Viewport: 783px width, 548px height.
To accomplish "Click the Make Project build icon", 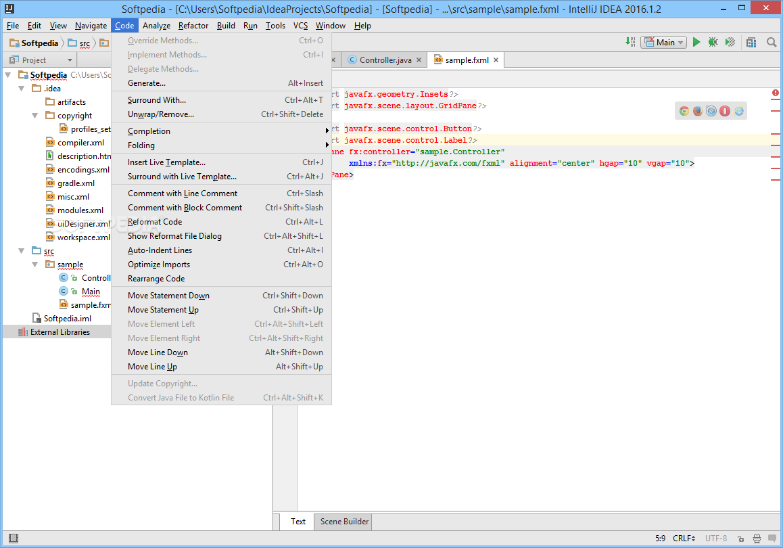I will click(630, 43).
